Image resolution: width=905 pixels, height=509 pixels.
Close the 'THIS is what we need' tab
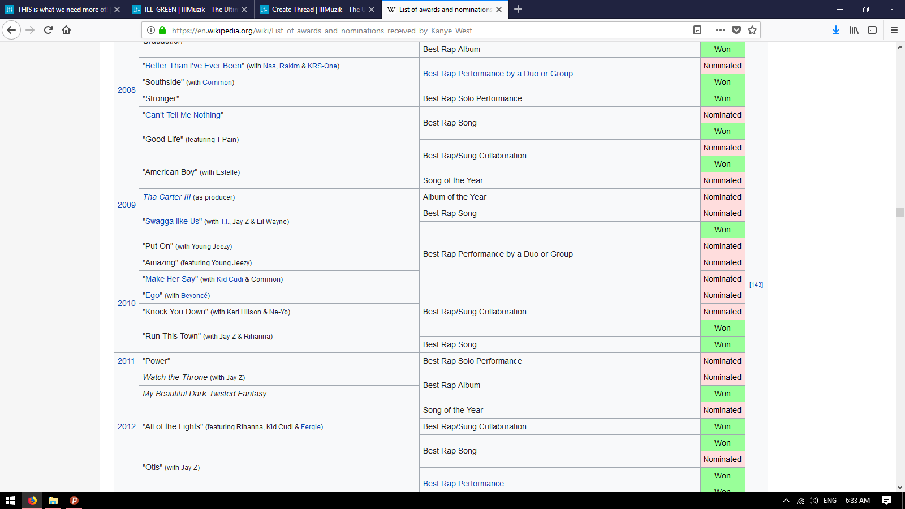(117, 10)
